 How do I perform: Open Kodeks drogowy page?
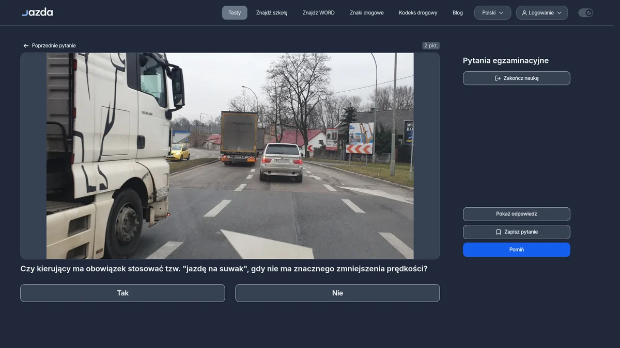point(418,13)
